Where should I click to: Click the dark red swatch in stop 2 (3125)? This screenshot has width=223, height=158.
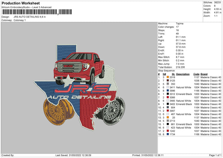168,80
